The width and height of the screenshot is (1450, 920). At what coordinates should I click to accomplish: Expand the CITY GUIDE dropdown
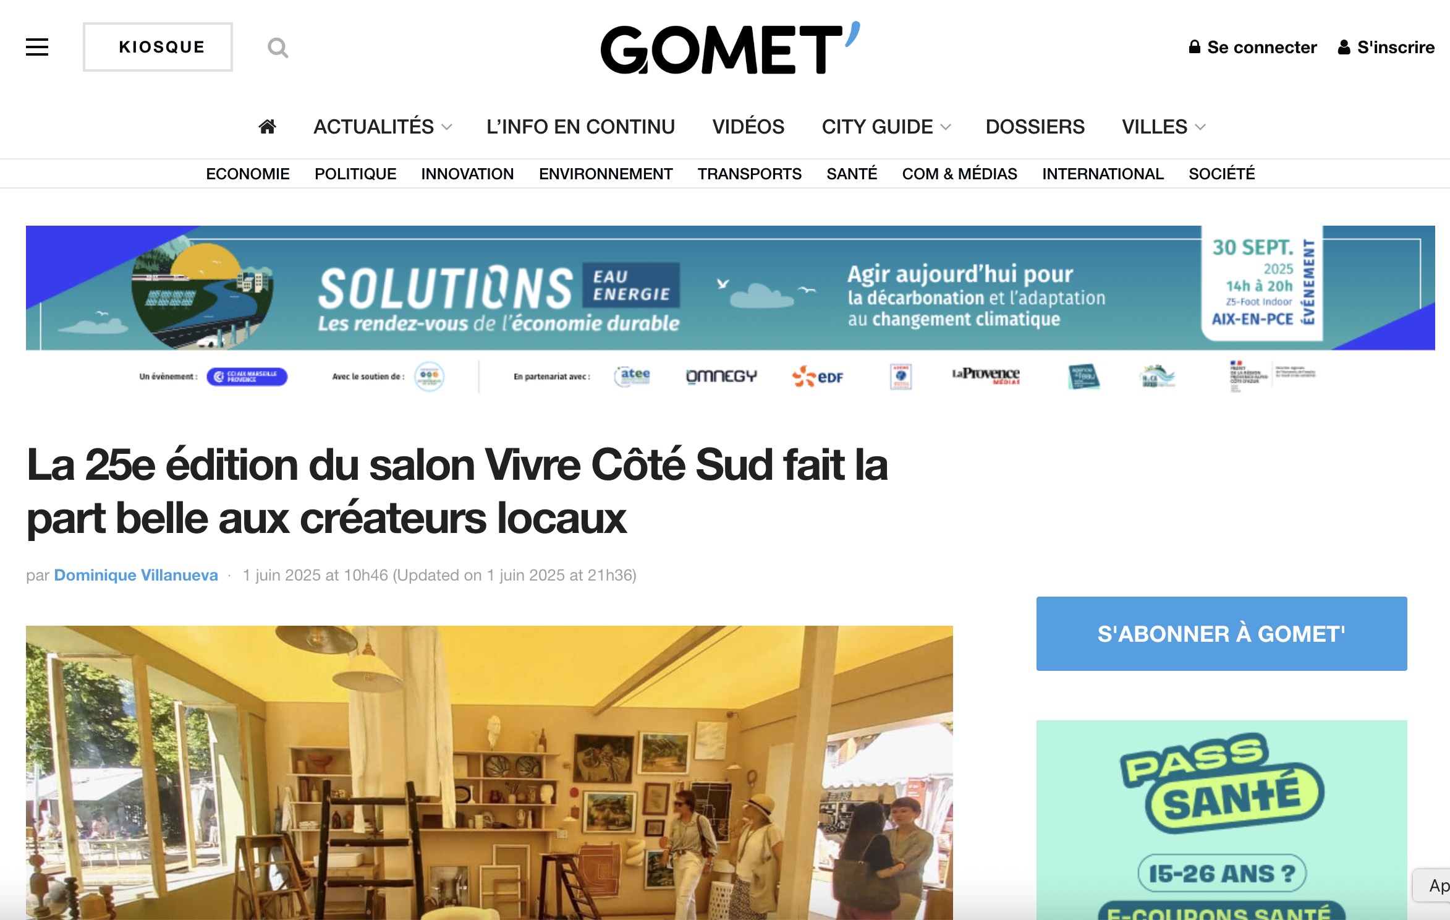(886, 127)
